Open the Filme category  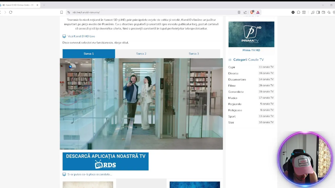[232, 86]
